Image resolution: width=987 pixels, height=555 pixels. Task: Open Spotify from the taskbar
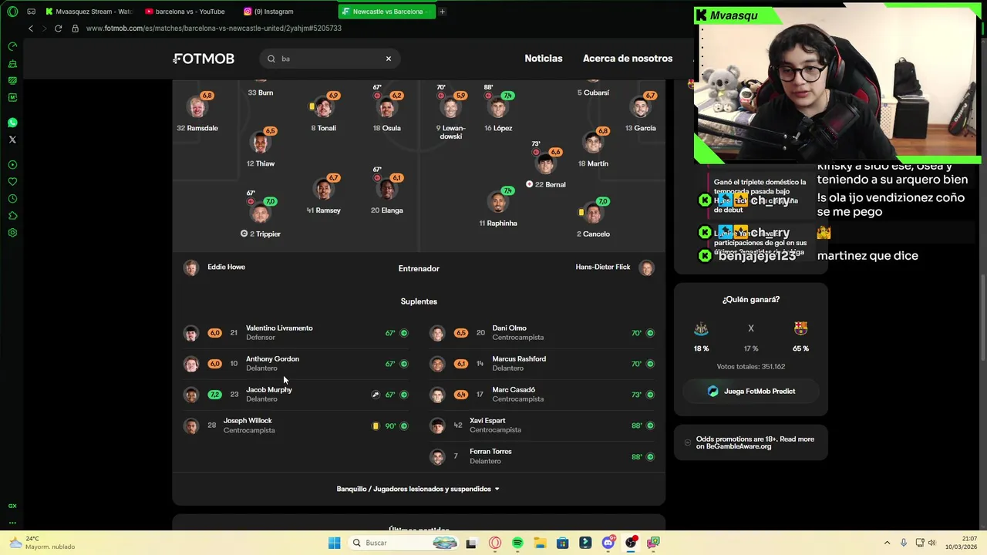pyautogui.click(x=517, y=543)
